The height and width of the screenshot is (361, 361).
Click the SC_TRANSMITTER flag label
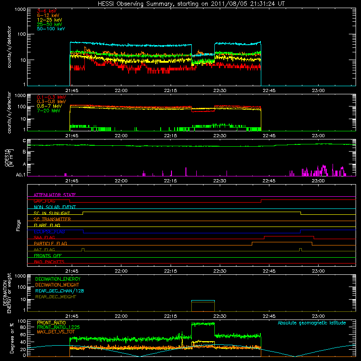point(52,219)
